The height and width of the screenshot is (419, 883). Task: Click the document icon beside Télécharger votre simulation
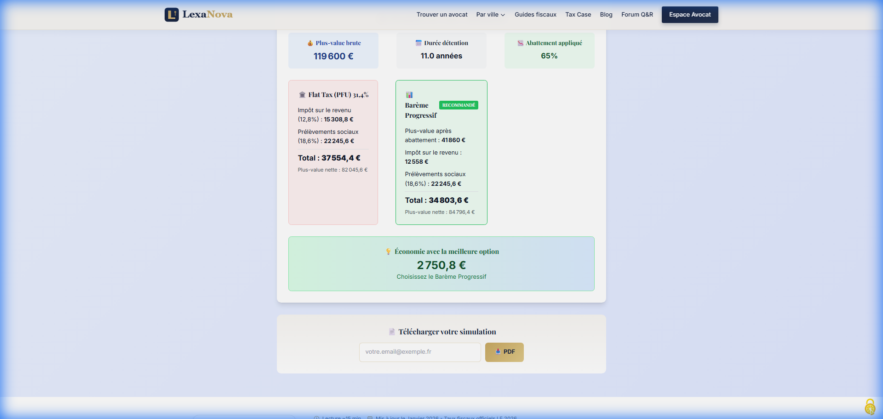[x=392, y=332]
